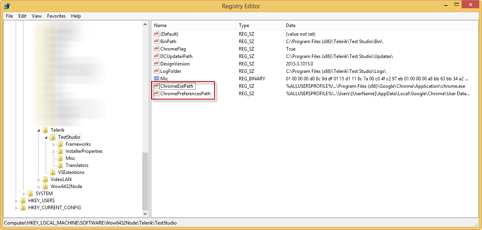Image resolution: width=482 pixels, height=230 pixels.
Task: Select the SYSTEM key folder icon
Action: 31,194
